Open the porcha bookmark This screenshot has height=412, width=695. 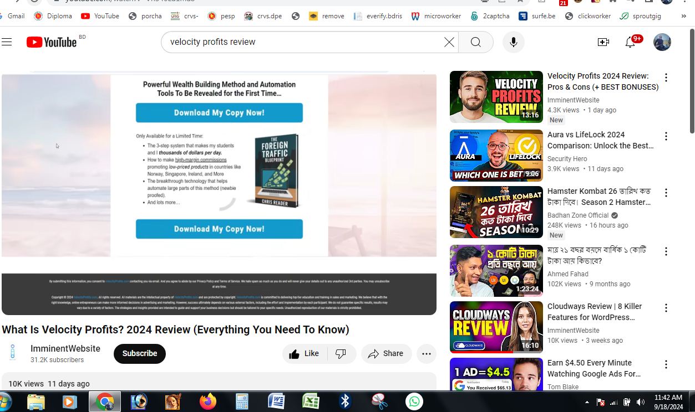point(145,16)
